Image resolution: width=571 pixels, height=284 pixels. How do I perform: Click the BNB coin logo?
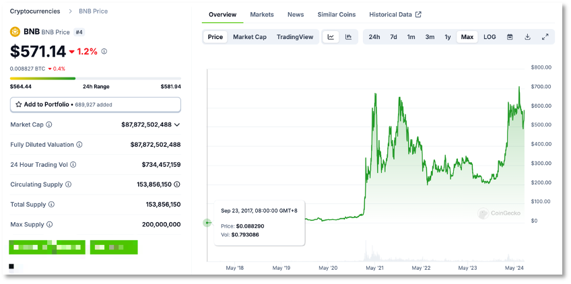[x=15, y=32]
